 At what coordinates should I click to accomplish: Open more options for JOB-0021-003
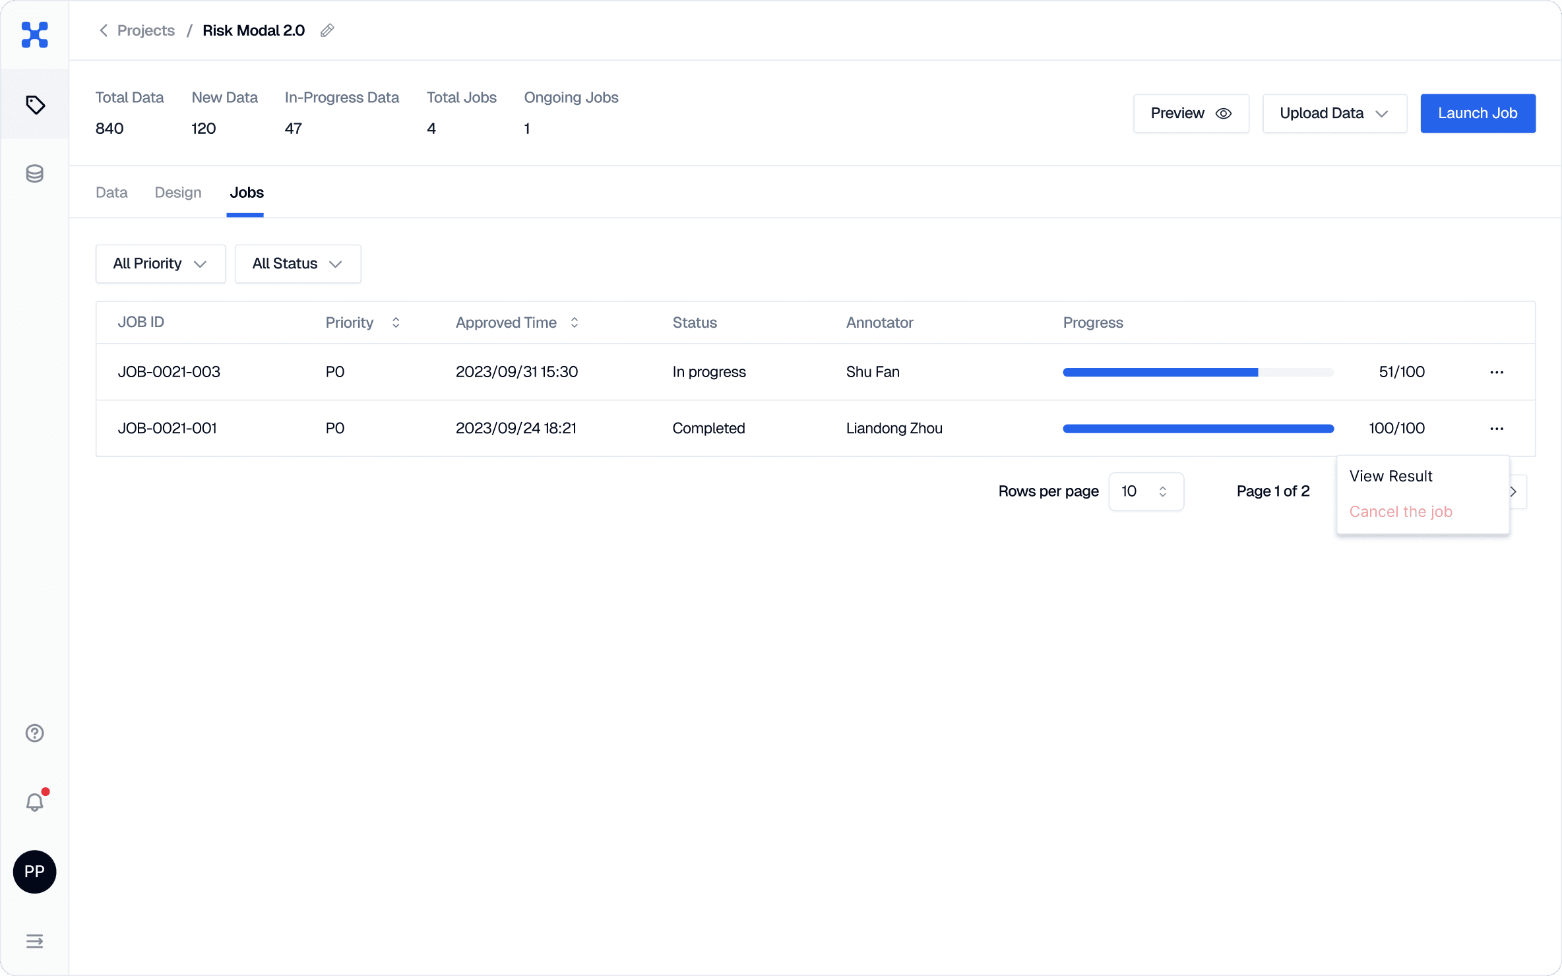coord(1497,372)
